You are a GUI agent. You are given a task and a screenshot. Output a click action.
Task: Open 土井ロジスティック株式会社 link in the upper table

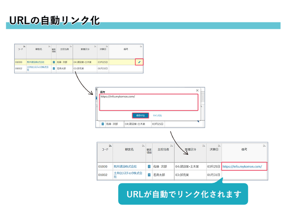(38, 68)
